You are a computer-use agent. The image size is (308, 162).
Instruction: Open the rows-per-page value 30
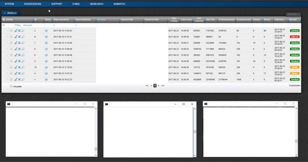point(3,25)
